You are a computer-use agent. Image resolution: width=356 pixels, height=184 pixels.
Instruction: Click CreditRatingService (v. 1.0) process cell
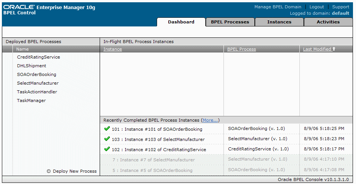pyautogui.click(x=258, y=149)
